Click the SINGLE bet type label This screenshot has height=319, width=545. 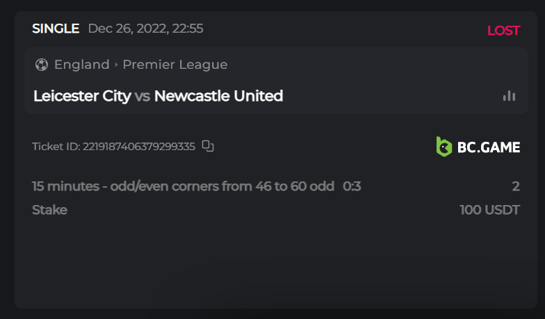coord(56,28)
